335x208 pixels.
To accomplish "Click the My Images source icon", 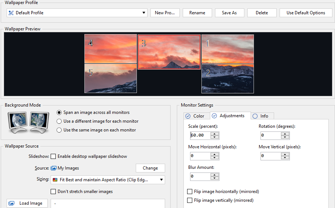I will pyautogui.click(x=53, y=168).
